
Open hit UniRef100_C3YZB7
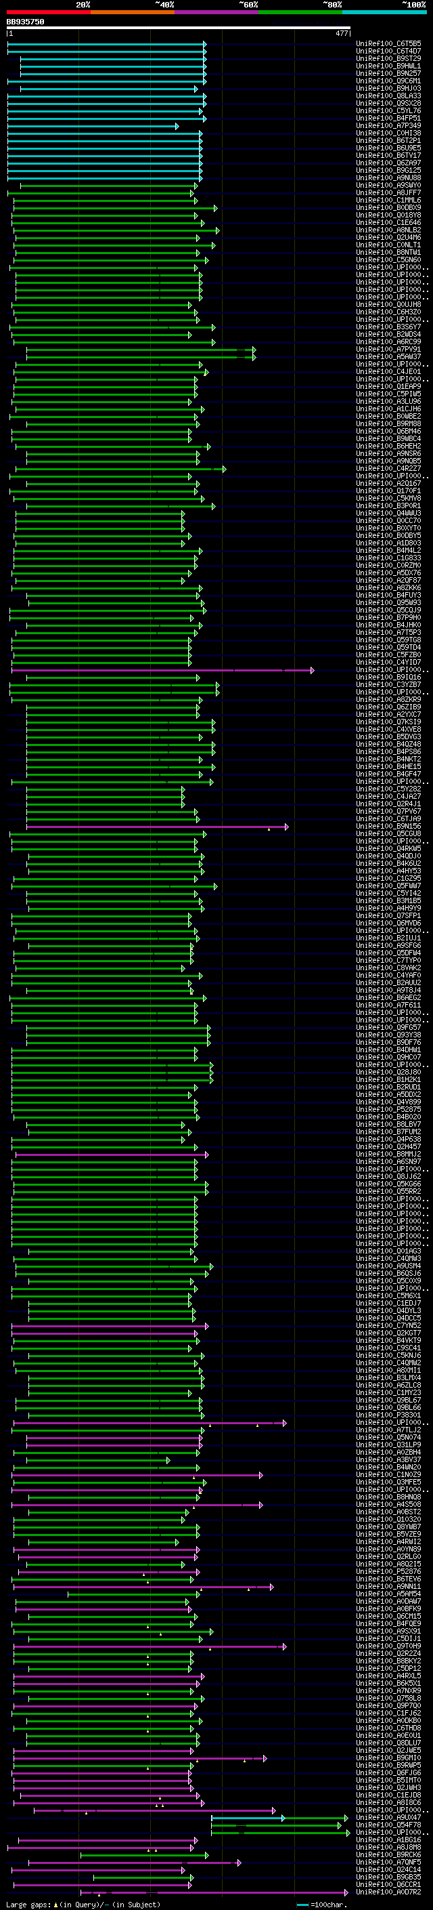point(388,685)
